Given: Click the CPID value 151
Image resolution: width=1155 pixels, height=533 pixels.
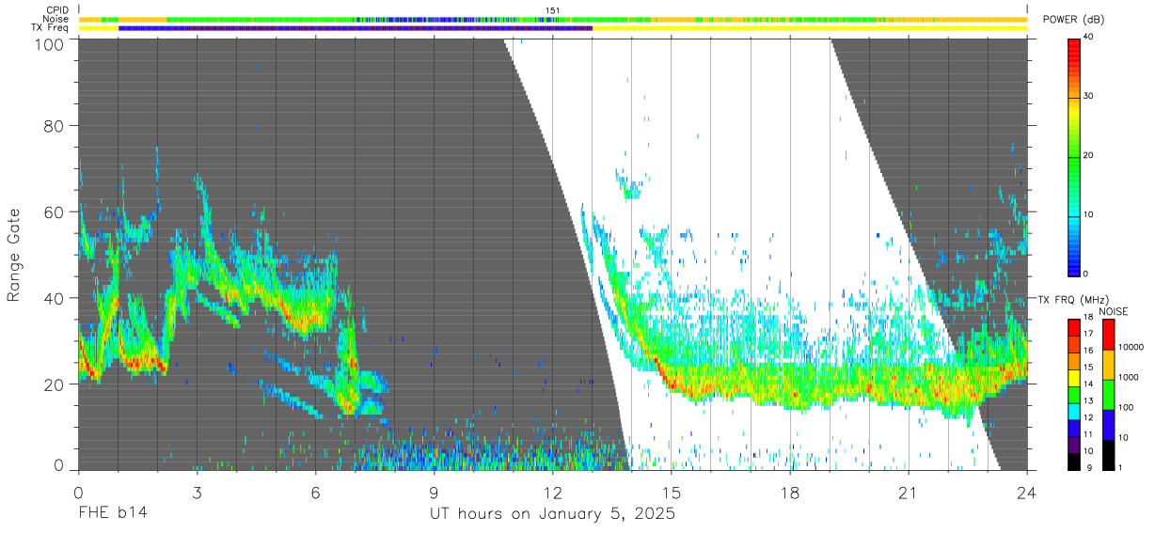Looking at the screenshot, I should [553, 9].
